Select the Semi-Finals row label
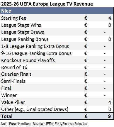 coord(13,81)
